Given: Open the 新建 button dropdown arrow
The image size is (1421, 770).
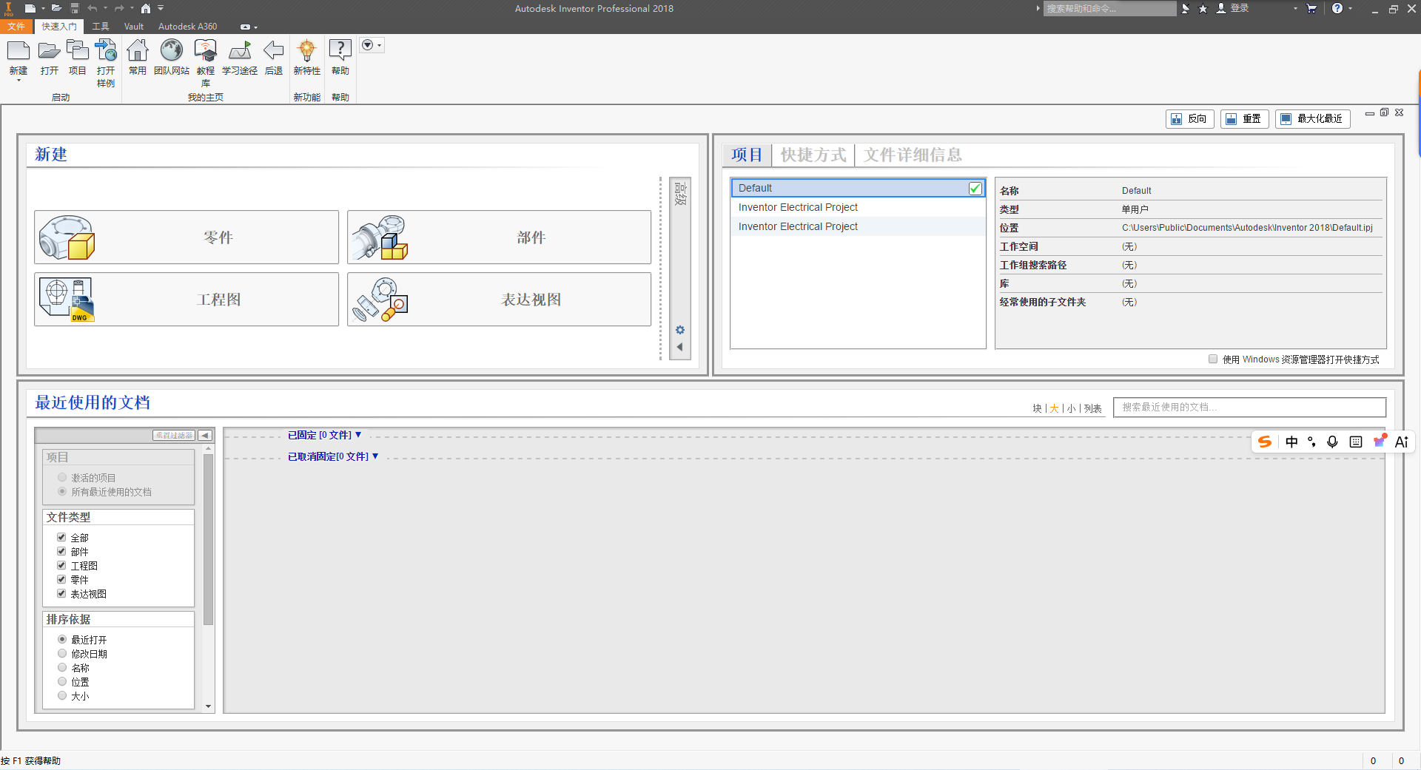Looking at the screenshot, I should pos(18,81).
